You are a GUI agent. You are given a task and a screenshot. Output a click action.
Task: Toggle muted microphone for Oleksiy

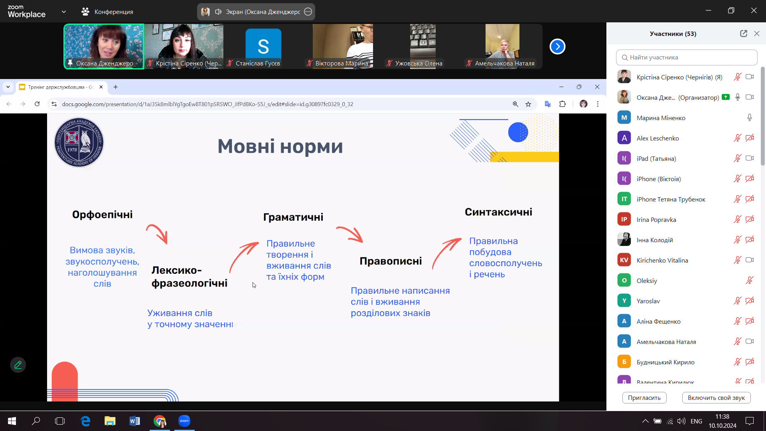(x=749, y=281)
